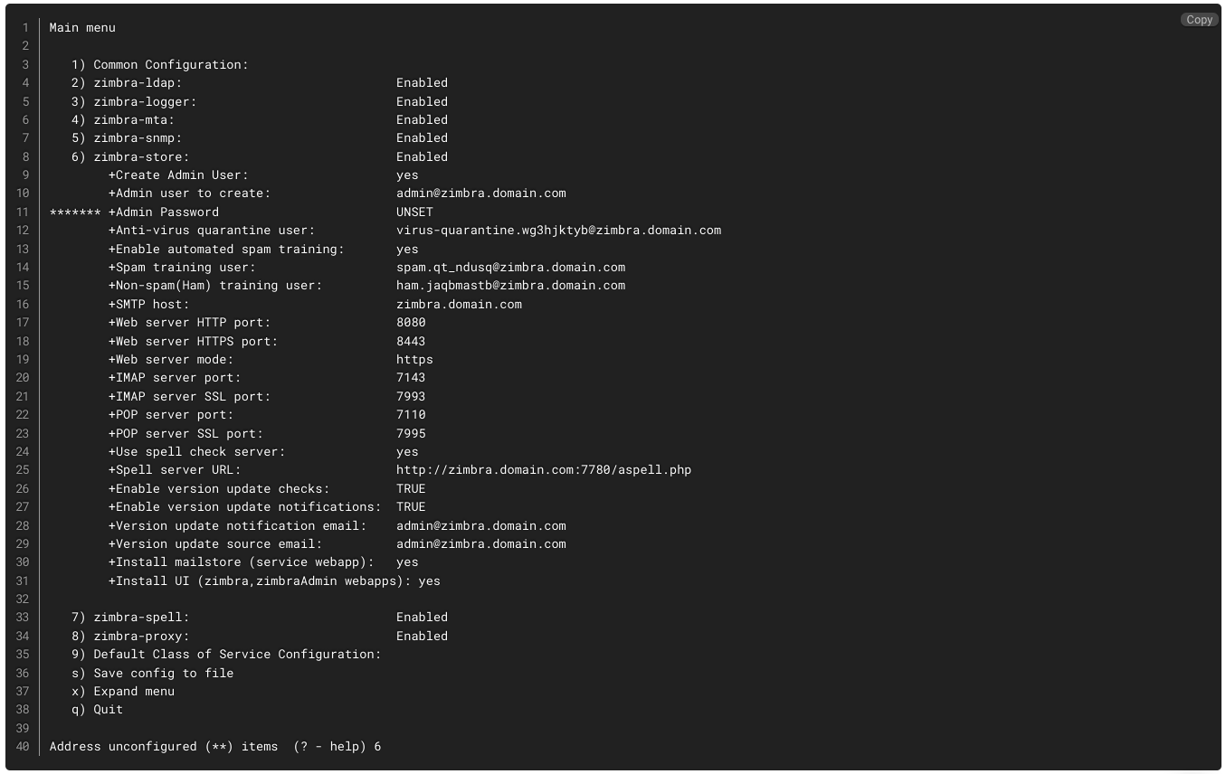Click the Common Configuration menu line

point(160,64)
